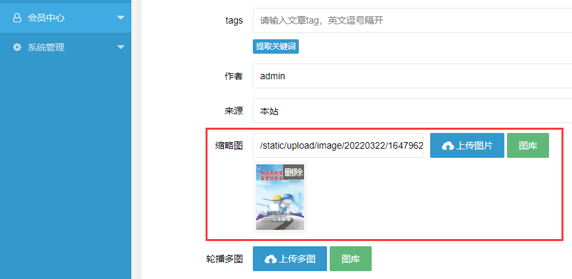Click the 提取关键词 button
This screenshot has width=572, height=279.
(276, 46)
